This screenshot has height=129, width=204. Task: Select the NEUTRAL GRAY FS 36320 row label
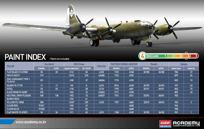point(19,95)
